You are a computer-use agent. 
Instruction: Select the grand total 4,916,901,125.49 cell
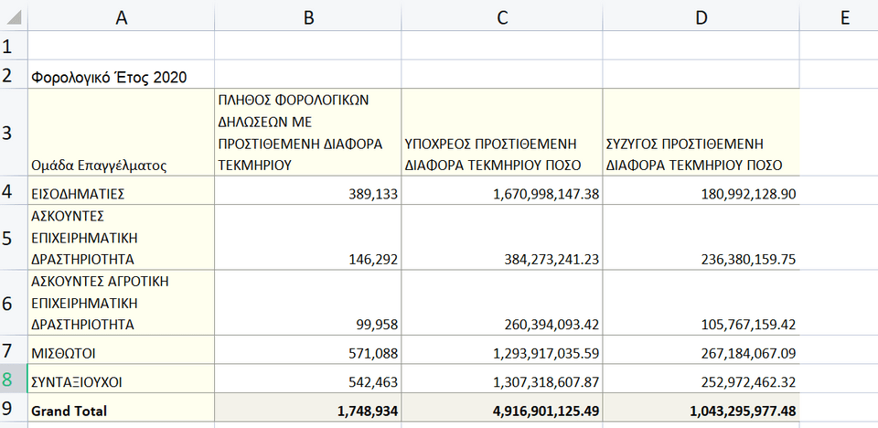[x=502, y=407]
